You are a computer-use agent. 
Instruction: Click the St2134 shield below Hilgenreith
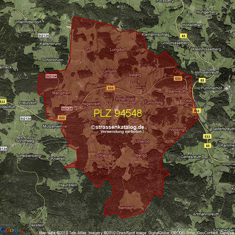click(x=67, y=109)
